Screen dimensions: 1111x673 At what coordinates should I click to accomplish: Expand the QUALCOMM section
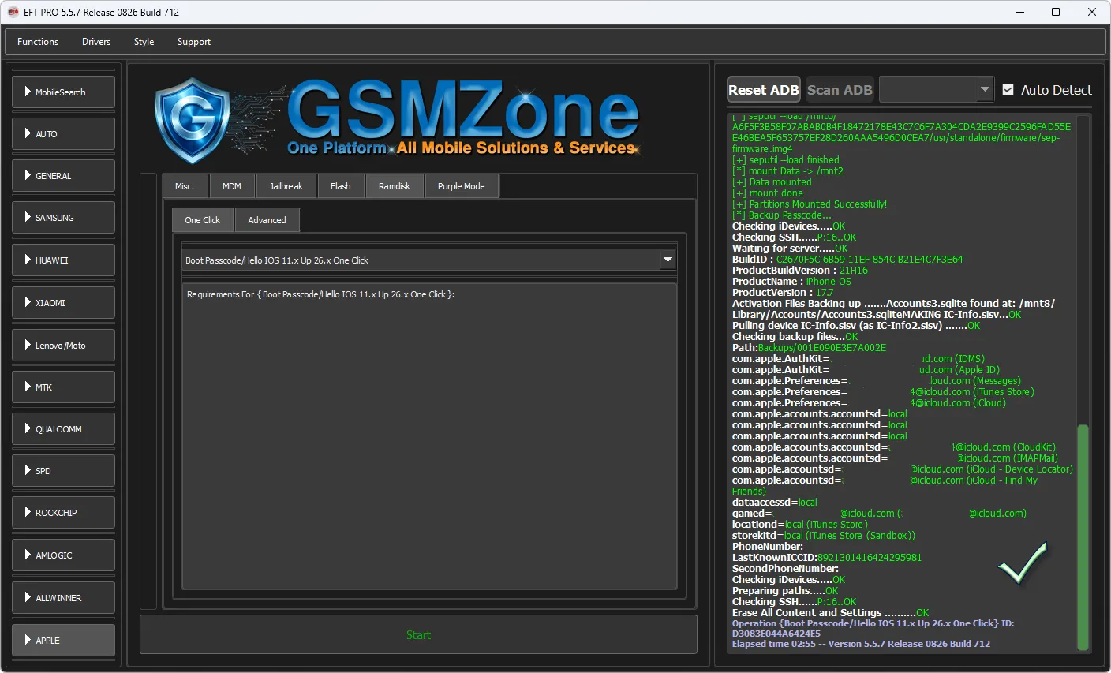64,429
